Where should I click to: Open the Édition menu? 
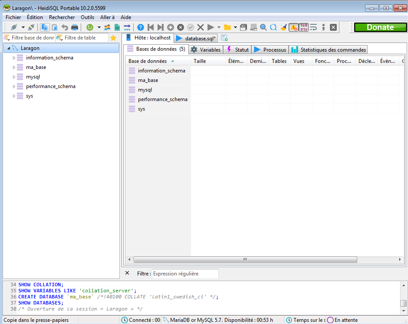tap(35, 17)
